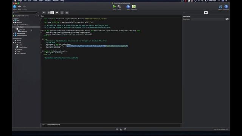Click the warning triangle in bottom bar
This screenshot has width=242, height=136.
click(x=121, y=129)
